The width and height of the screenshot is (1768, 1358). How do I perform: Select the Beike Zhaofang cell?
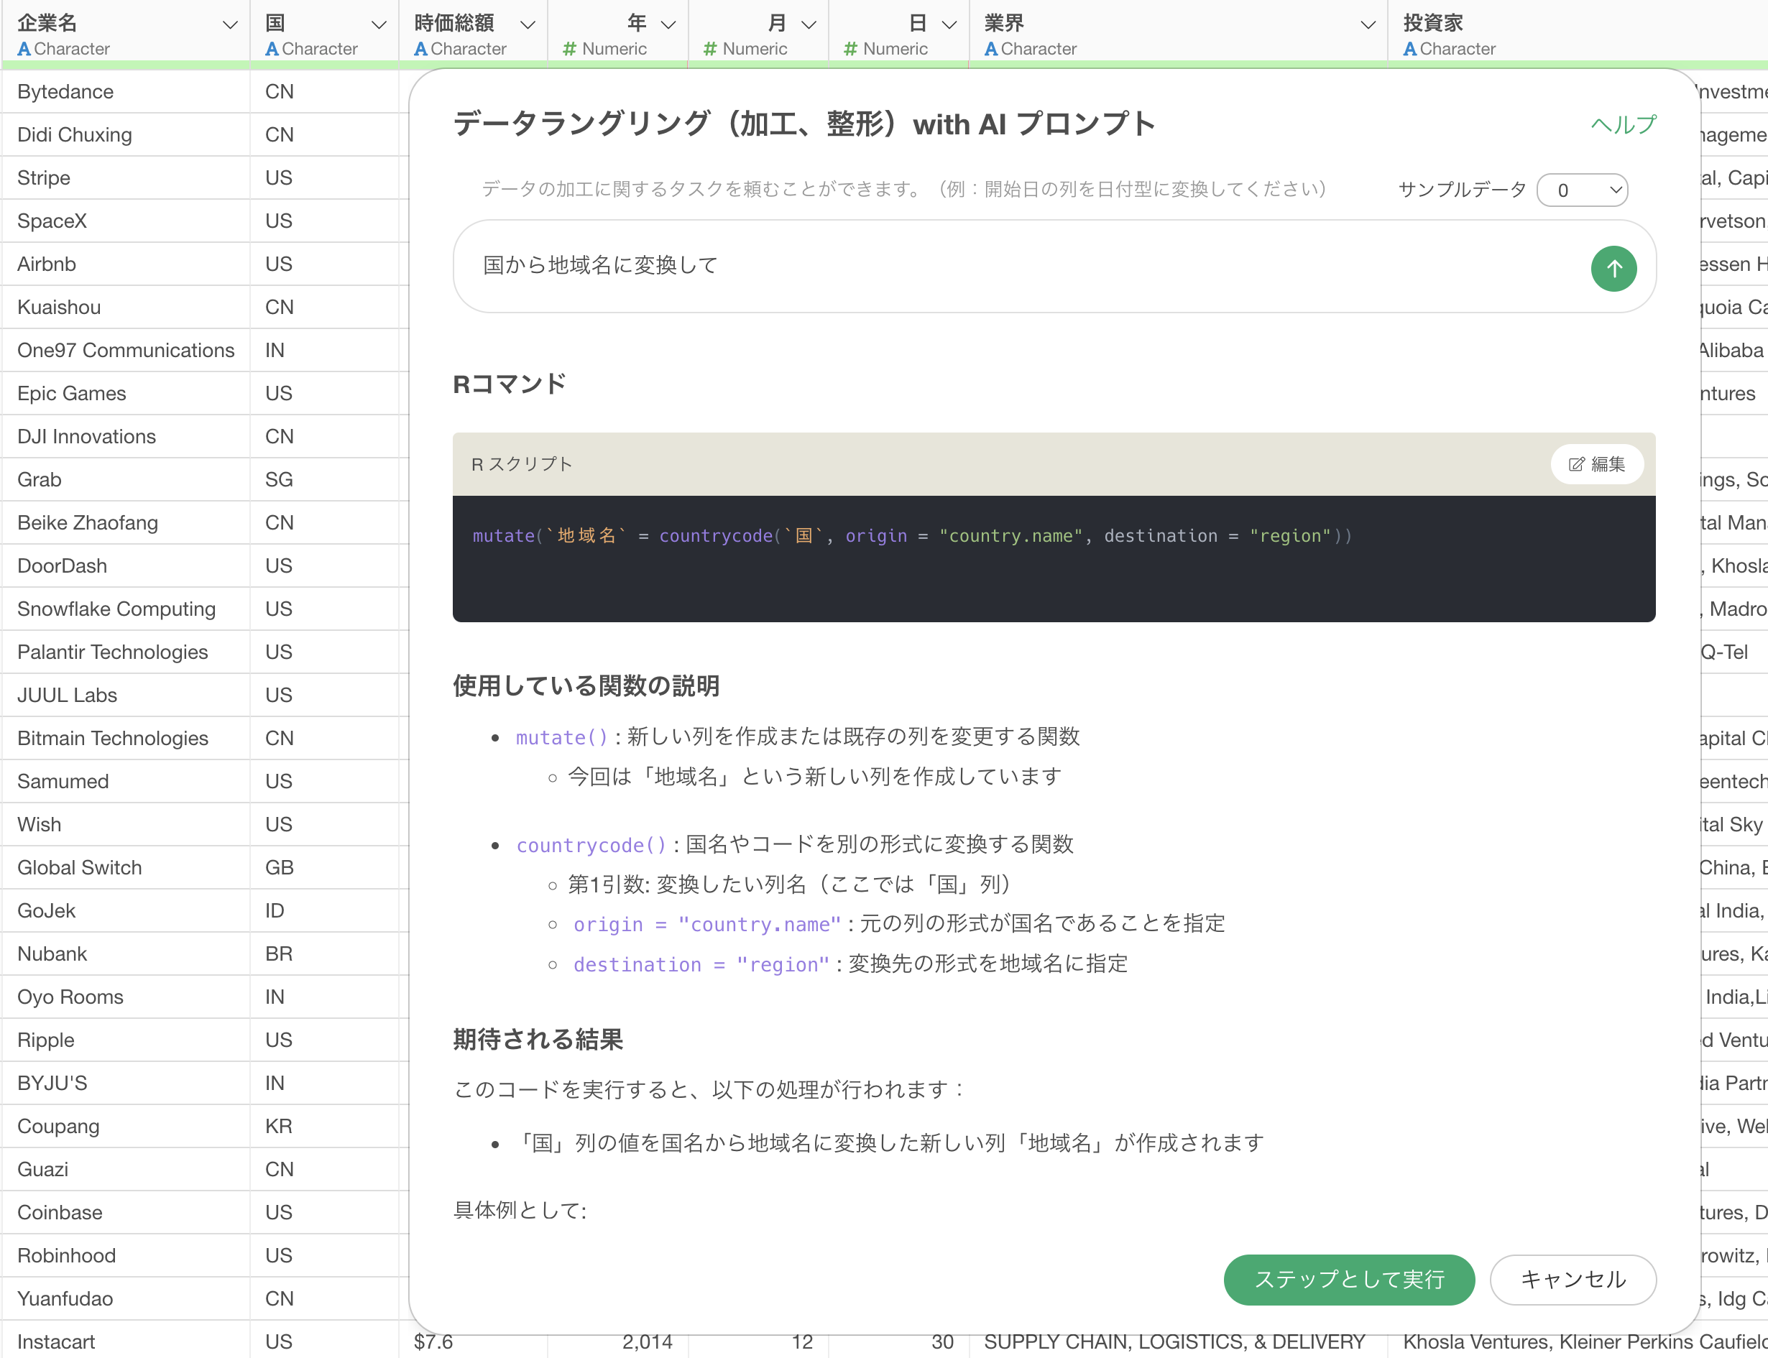tap(125, 523)
